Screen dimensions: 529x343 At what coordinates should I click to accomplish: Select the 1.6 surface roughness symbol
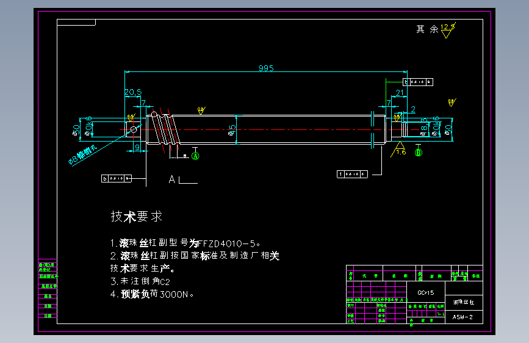(x=399, y=150)
